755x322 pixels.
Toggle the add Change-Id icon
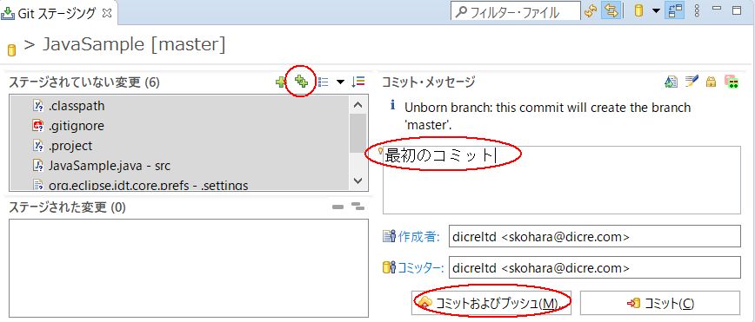(732, 82)
